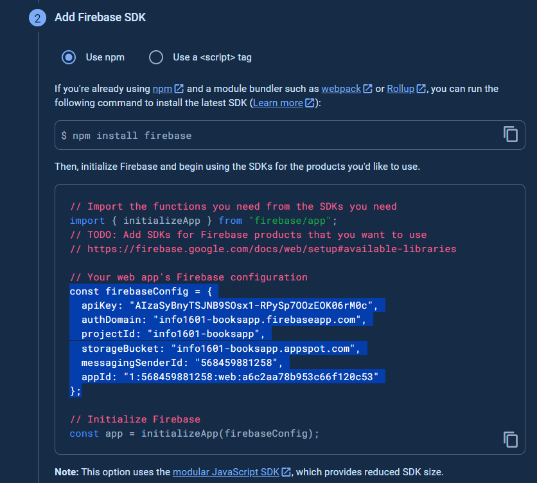Click the TODO Add SDKs comment line

point(249,235)
